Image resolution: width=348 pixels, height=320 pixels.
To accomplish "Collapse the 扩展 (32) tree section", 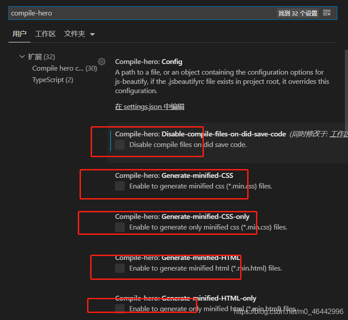I will (x=22, y=57).
